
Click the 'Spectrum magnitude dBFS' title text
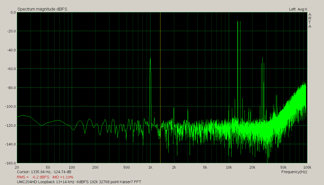[x=42, y=9]
